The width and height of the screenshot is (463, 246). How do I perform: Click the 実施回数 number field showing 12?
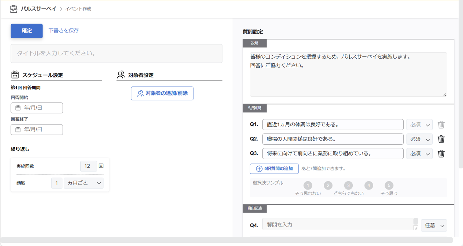pos(89,166)
